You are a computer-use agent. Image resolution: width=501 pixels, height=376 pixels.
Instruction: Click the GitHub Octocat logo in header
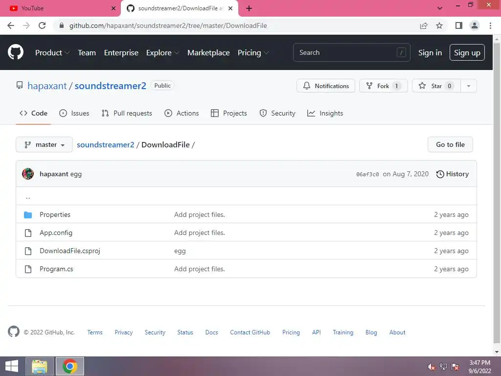(x=16, y=52)
